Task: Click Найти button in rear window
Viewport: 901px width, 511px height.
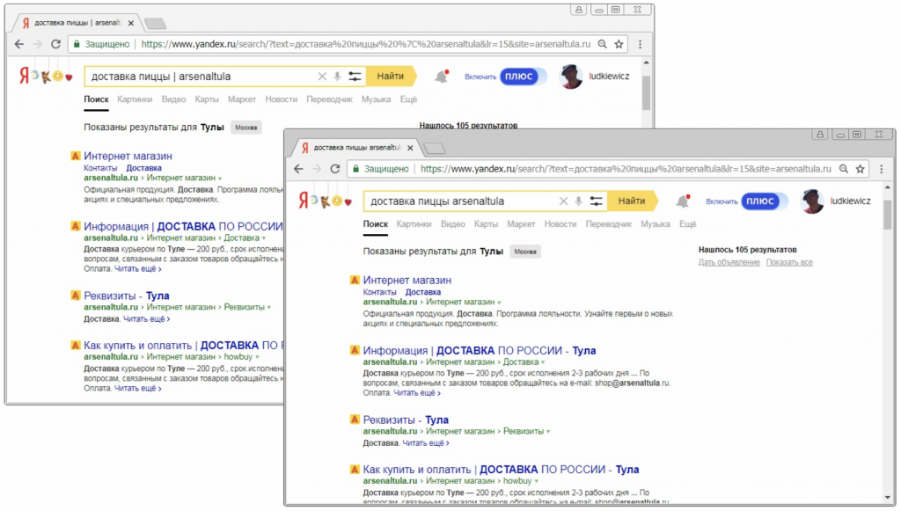Action: click(x=390, y=77)
